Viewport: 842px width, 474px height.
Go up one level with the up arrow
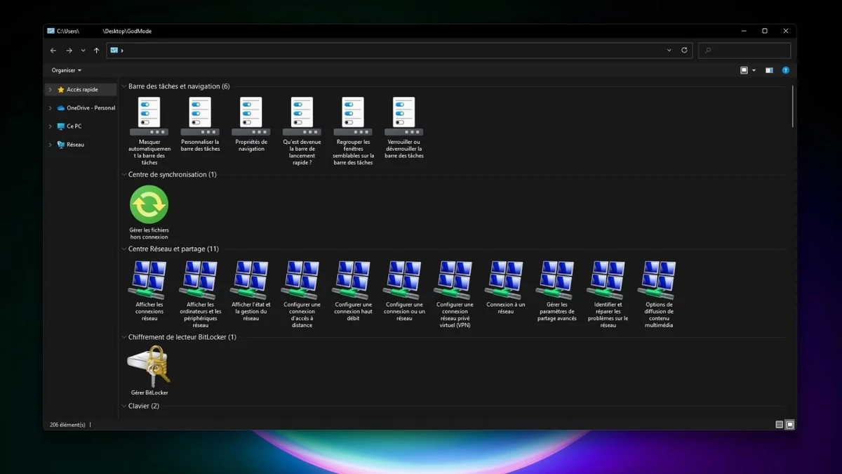97,51
